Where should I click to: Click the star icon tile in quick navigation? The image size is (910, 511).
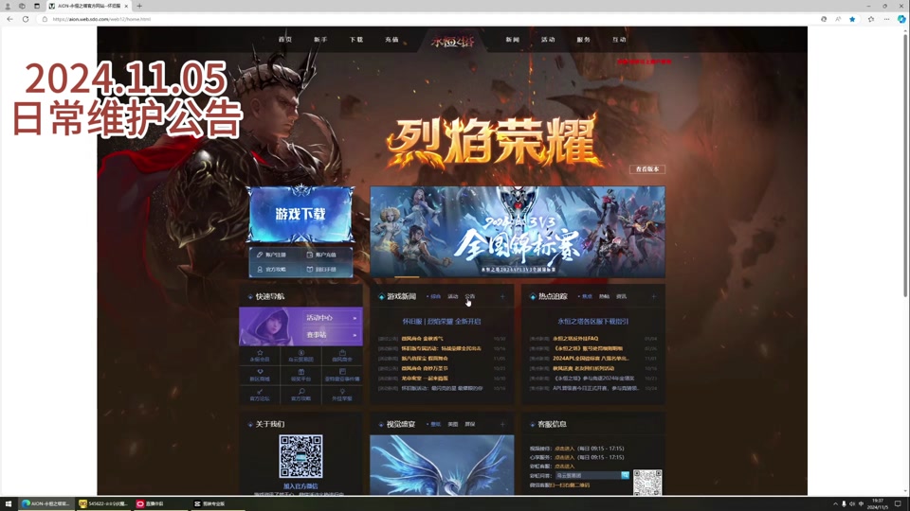coord(260,356)
